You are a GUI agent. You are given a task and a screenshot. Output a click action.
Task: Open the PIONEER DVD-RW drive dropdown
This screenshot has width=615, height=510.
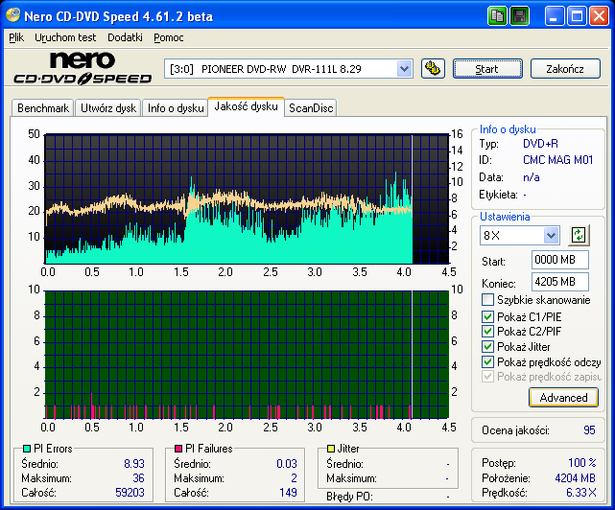click(404, 69)
